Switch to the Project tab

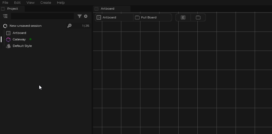click(x=12, y=9)
